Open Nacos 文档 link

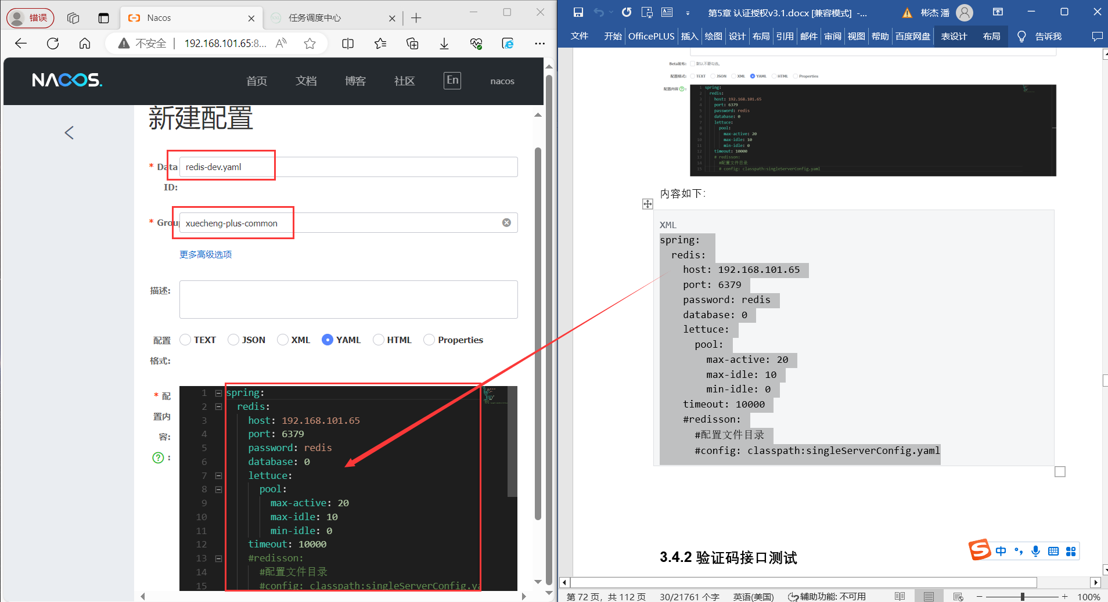point(306,81)
